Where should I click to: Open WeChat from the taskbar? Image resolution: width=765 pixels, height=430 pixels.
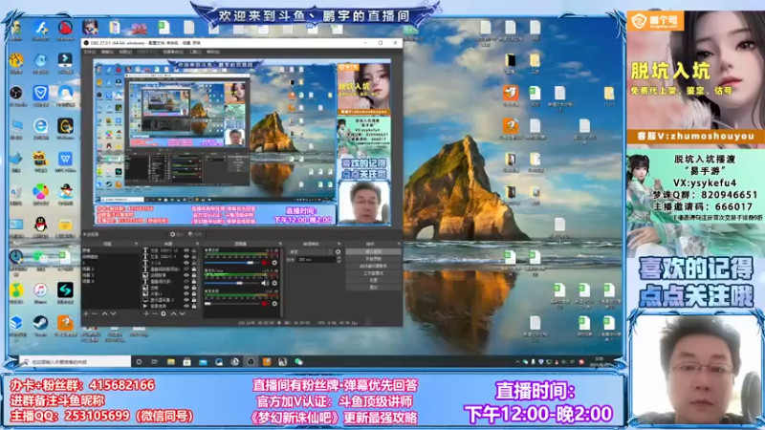[298, 362]
